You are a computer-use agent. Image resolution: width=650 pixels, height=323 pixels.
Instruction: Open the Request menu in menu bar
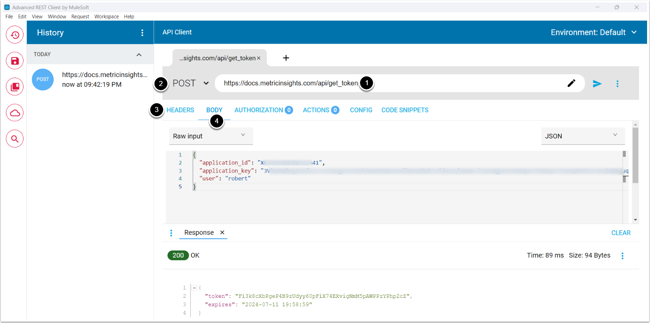click(x=80, y=16)
